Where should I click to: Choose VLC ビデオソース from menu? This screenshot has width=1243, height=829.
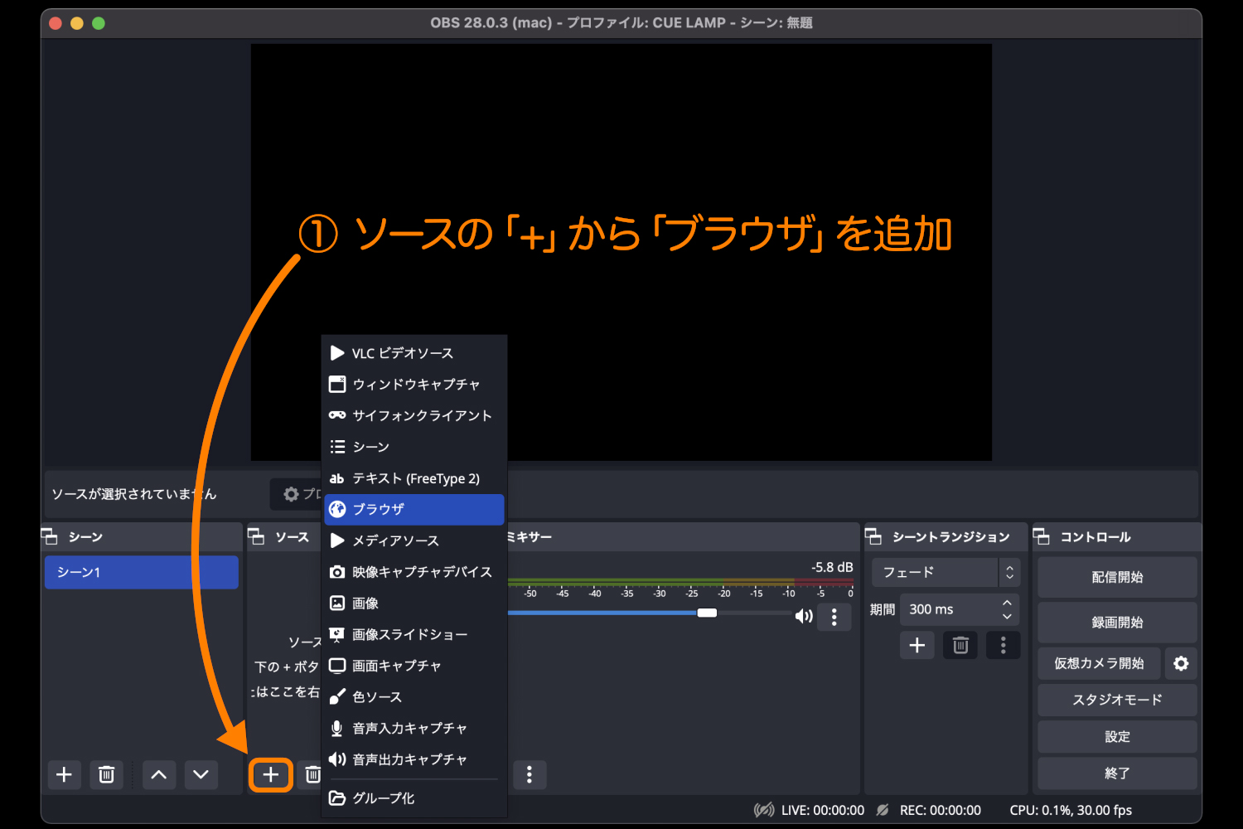(x=414, y=353)
